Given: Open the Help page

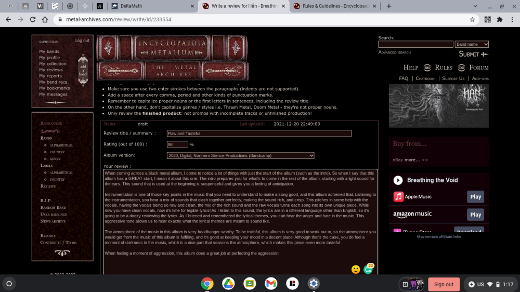Looking at the screenshot, I should (x=411, y=68).
